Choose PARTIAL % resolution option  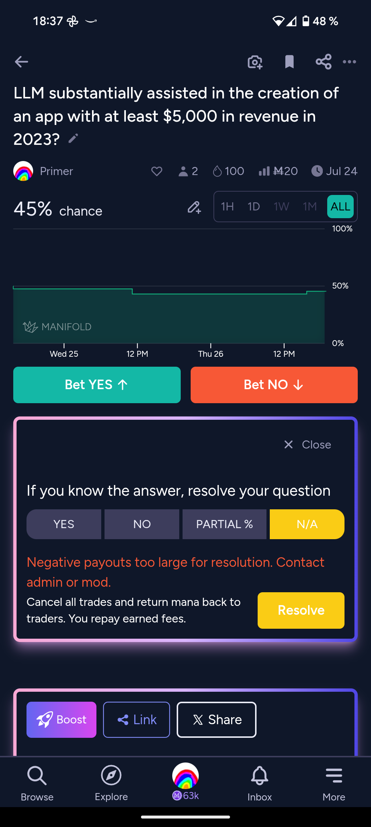coord(224,524)
